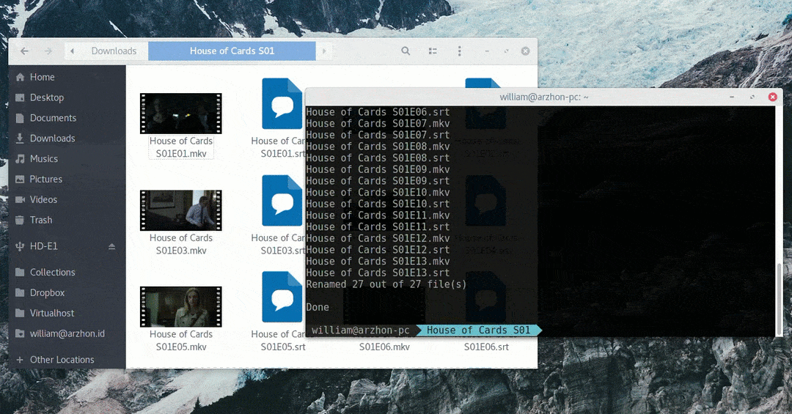792x414 pixels.
Task: Click the Documents page icon in the sidebar
Action: pyautogui.click(x=20, y=118)
